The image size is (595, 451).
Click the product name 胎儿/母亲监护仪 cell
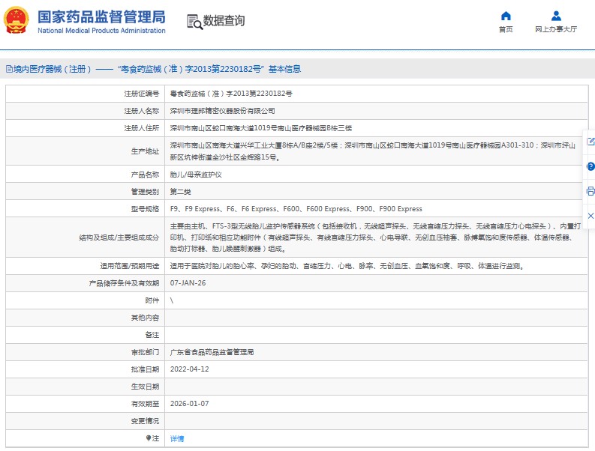click(196, 175)
